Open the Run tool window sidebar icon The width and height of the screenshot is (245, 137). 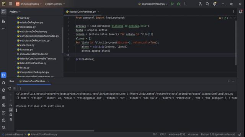point(3,75)
